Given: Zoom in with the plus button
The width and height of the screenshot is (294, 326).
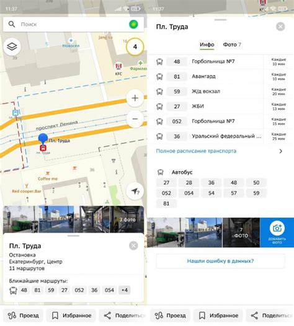Looking at the screenshot, I should [x=135, y=98].
